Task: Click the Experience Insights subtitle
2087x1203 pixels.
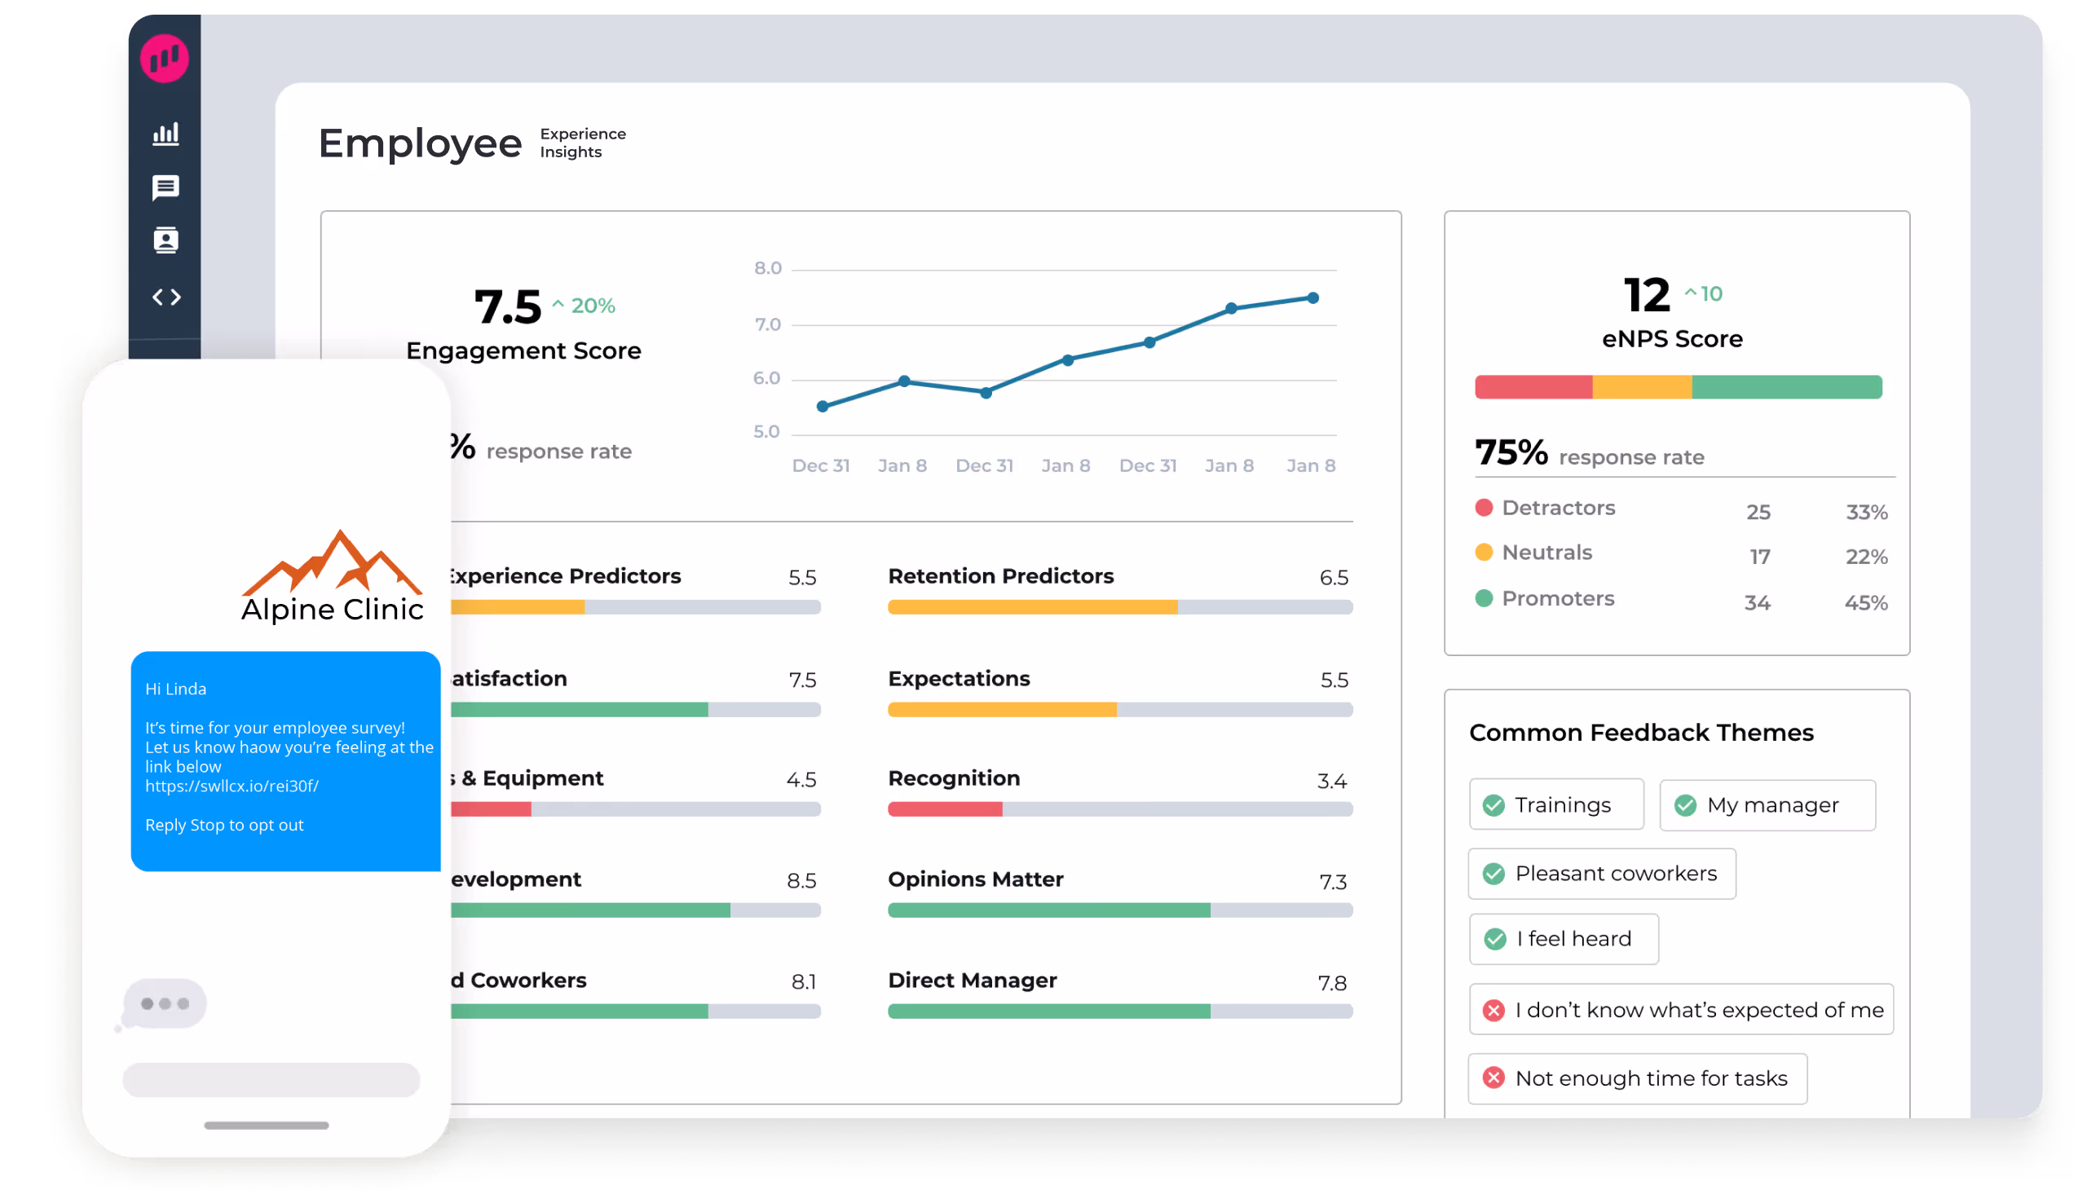Action: pyautogui.click(x=582, y=143)
